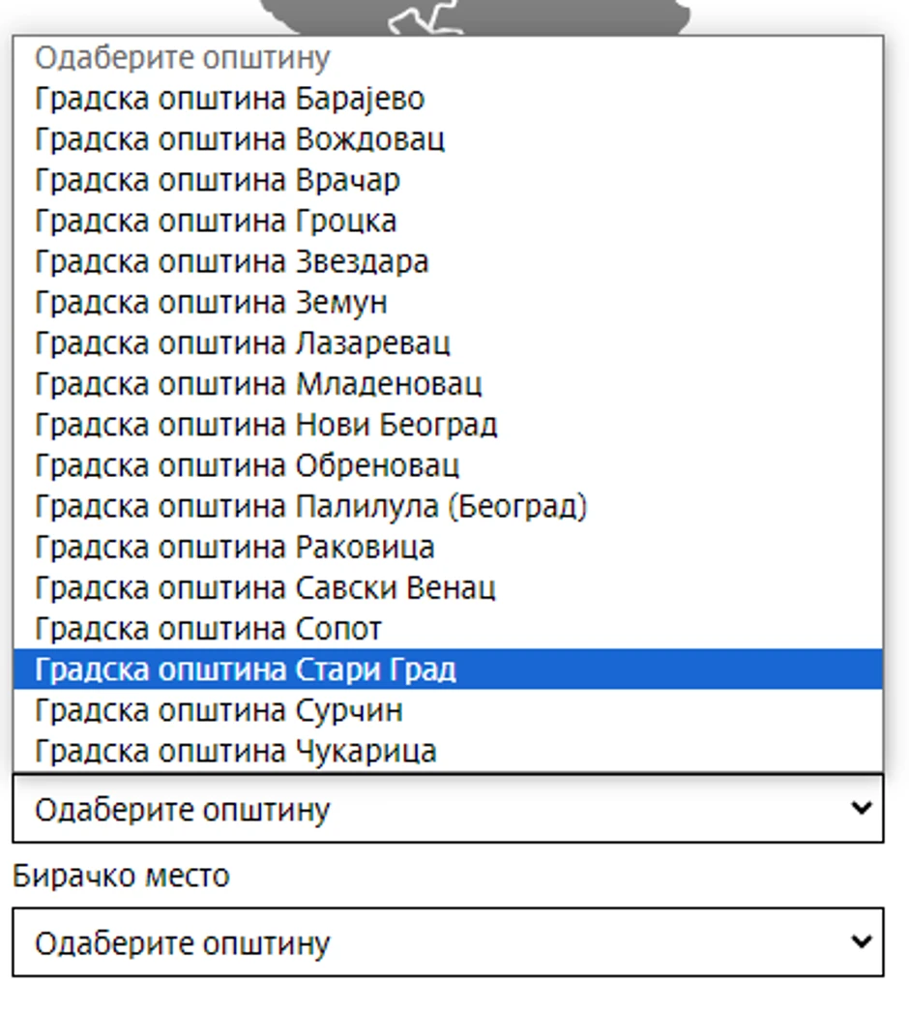Screen dimensions: 909x1013
Task: Select highlighted Градска општина Стари Град
Action: tap(245, 670)
